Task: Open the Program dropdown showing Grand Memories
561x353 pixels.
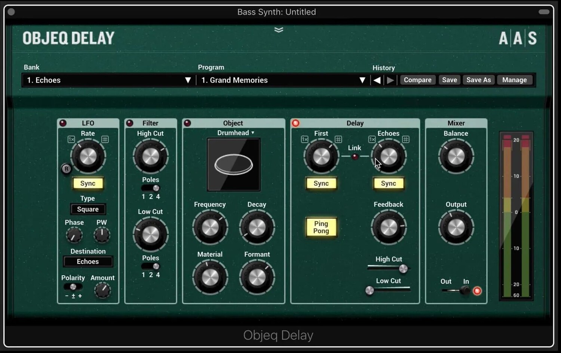Action: point(283,80)
